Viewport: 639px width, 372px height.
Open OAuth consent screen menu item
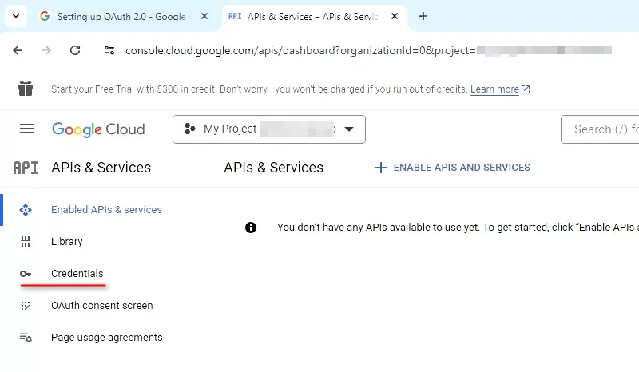click(x=102, y=306)
